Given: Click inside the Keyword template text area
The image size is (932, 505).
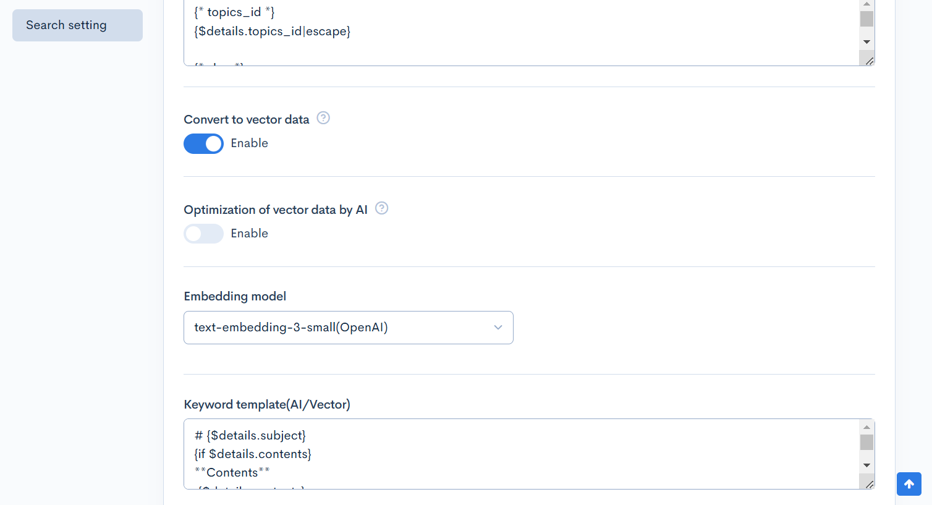Looking at the screenshot, I should (x=519, y=454).
